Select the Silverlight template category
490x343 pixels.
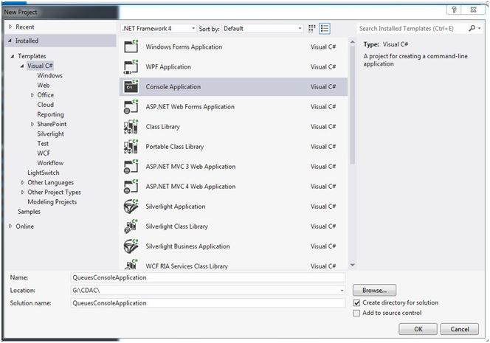pyautogui.click(x=50, y=134)
